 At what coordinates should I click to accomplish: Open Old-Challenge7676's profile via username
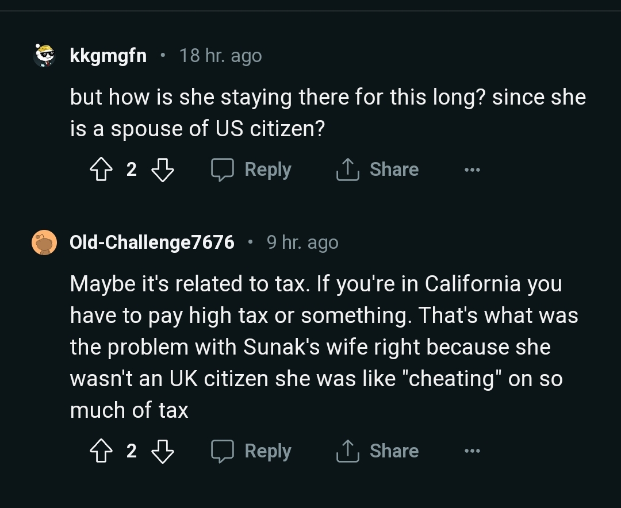pyautogui.click(x=152, y=243)
